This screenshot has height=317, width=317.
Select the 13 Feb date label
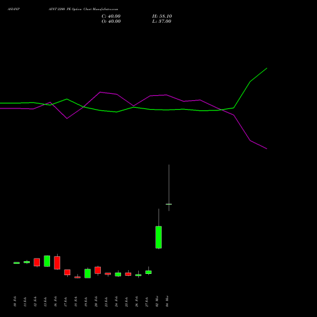[45, 302]
